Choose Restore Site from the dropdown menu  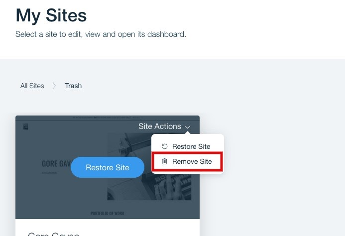click(x=191, y=146)
